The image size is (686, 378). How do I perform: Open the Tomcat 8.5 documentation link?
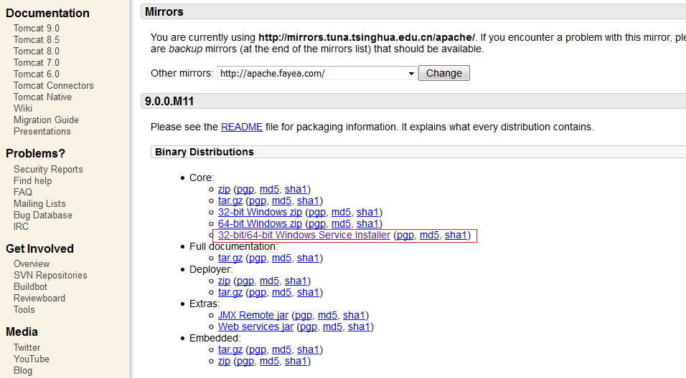(37, 39)
